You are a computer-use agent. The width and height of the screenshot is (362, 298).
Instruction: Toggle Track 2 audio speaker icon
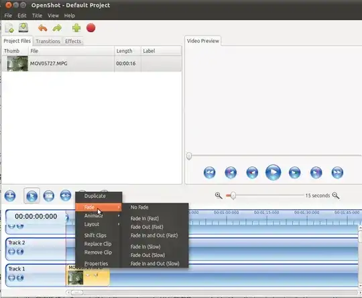pos(20,251)
